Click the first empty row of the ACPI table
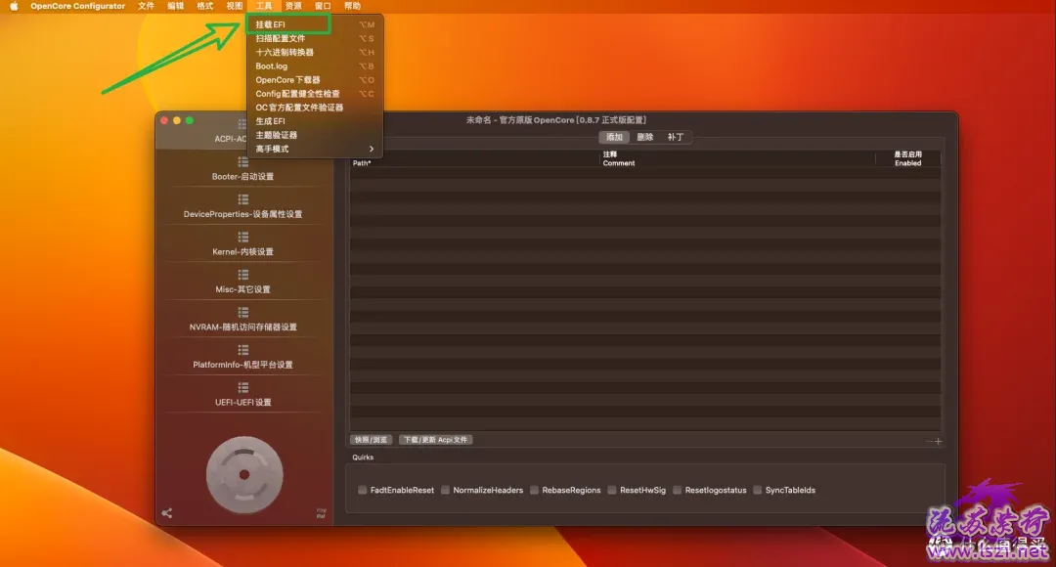The height and width of the screenshot is (567, 1056). coord(645,173)
